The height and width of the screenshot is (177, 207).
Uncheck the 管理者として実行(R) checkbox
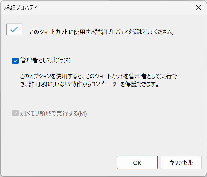click(x=15, y=61)
